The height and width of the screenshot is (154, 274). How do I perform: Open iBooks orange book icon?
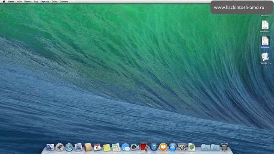(x=163, y=147)
